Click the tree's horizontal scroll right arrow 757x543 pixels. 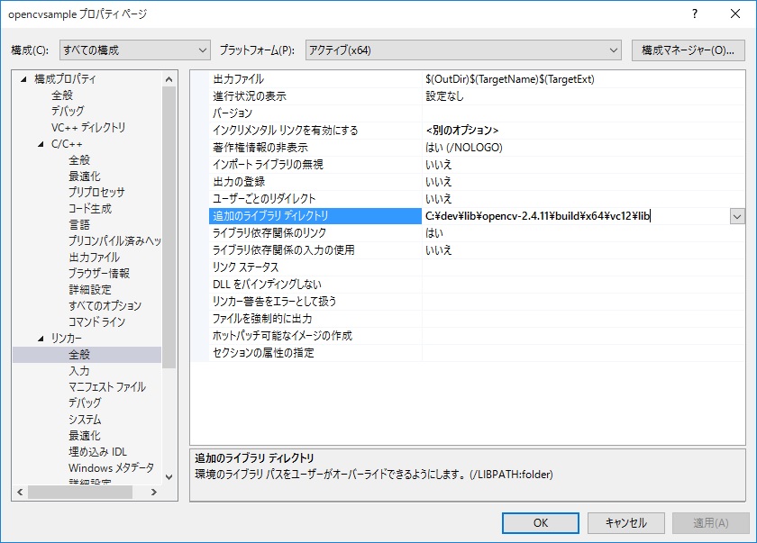pyautogui.click(x=153, y=492)
